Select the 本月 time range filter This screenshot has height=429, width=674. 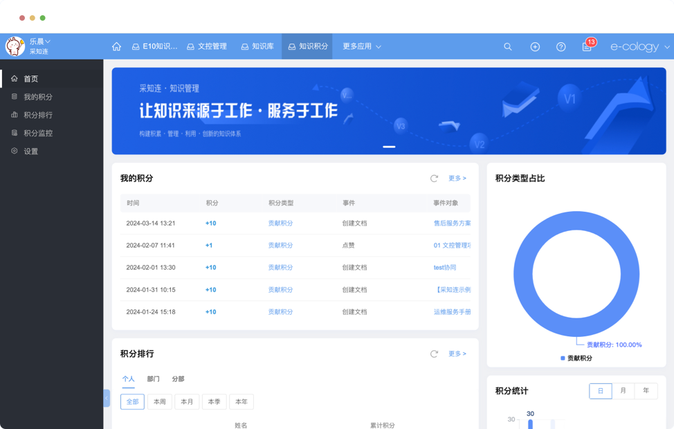187,401
